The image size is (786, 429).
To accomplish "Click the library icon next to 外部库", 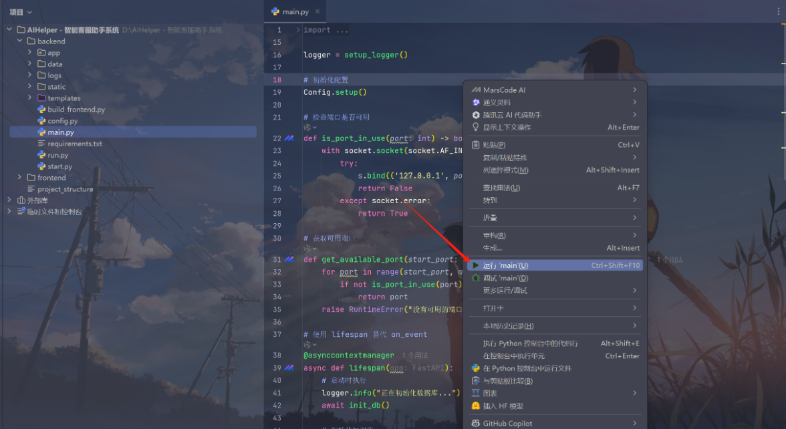I will click(x=21, y=200).
